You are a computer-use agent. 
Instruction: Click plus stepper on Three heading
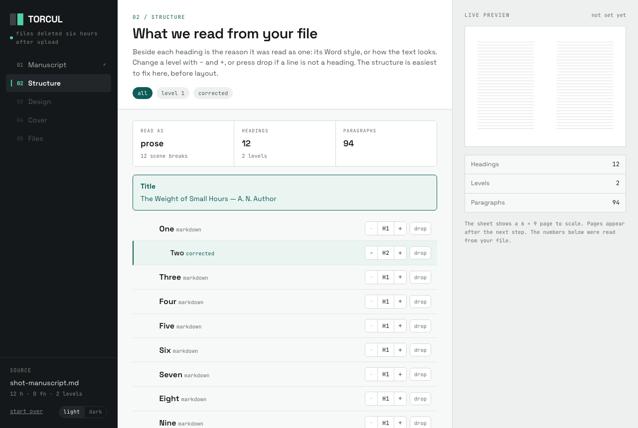400,277
